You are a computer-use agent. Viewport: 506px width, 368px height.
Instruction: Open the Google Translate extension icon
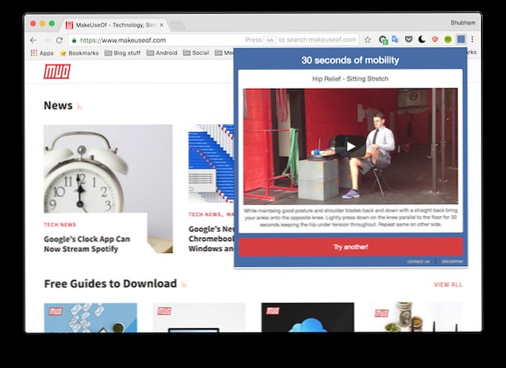(x=395, y=39)
